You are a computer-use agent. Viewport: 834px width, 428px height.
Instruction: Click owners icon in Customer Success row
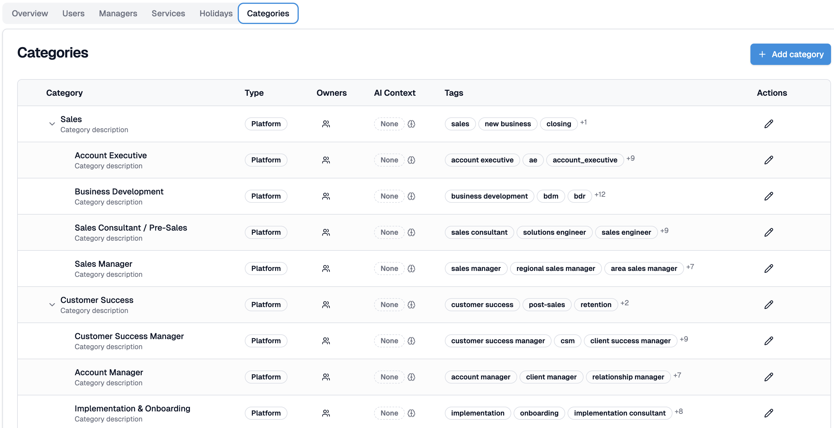[326, 305]
